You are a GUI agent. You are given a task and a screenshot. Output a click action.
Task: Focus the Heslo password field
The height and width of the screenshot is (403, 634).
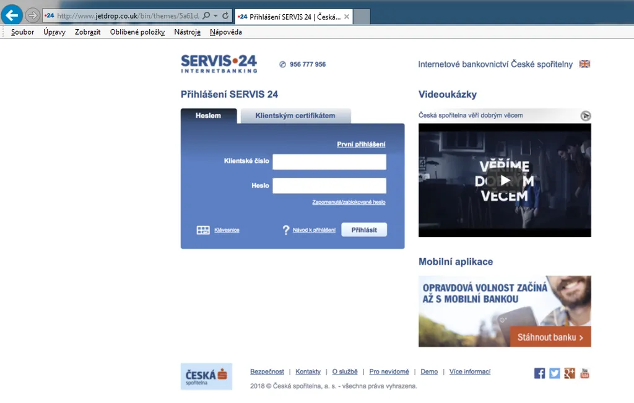click(x=329, y=186)
